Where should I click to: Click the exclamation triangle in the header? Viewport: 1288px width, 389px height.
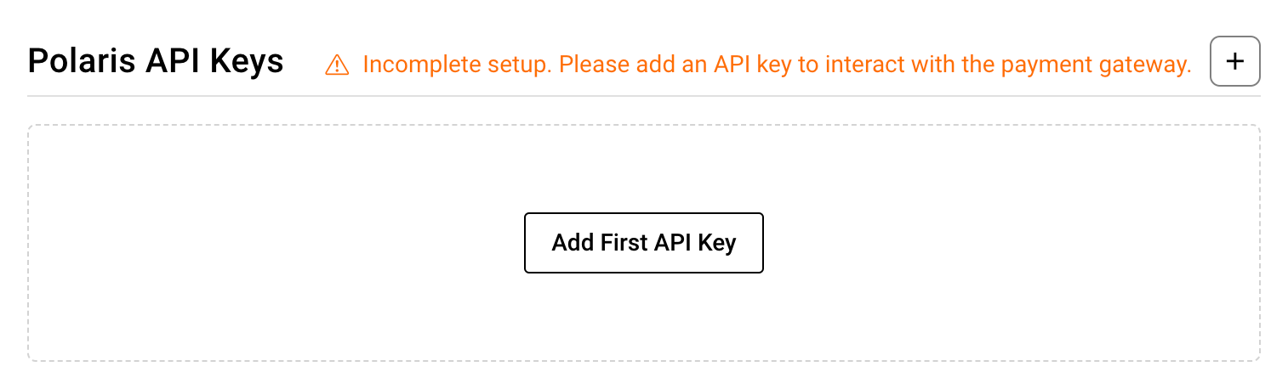pos(338,65)
